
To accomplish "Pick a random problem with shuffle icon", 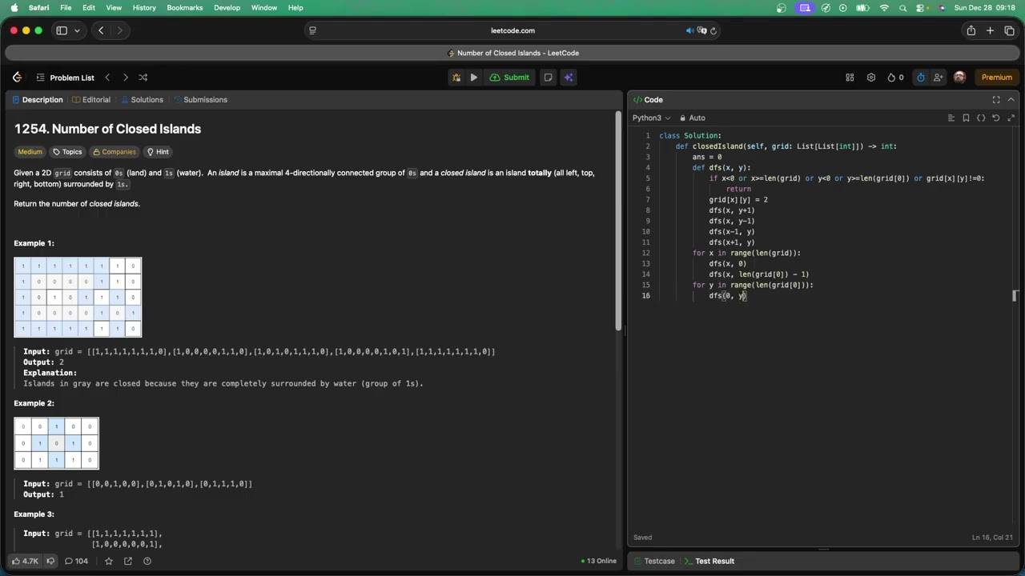I will click(x=143, y=78).
